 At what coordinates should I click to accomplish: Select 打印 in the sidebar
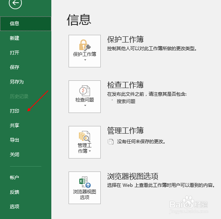pos(26,111)
